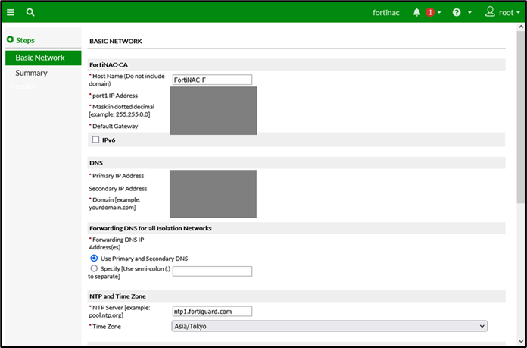Open the notifications bell icon
Screen dimensions: 527x348
(x=416, y=12)
